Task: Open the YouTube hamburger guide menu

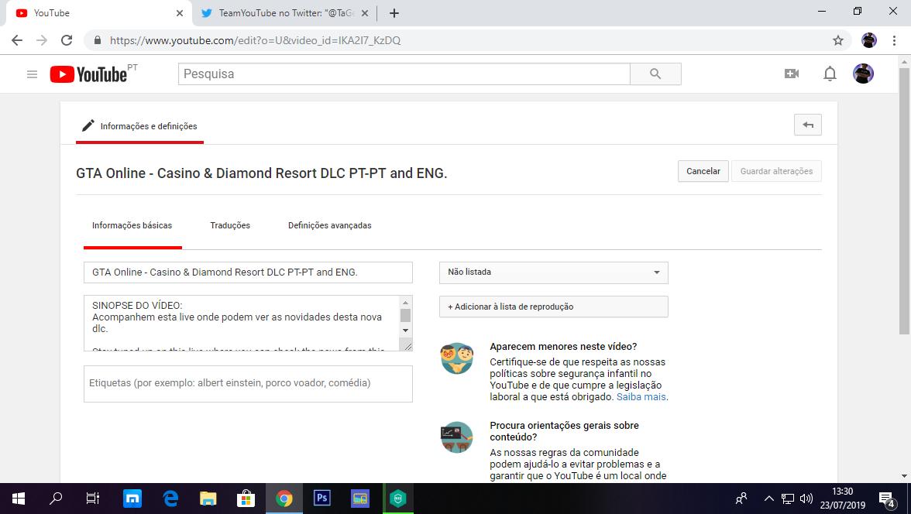Action: (32, 74)
